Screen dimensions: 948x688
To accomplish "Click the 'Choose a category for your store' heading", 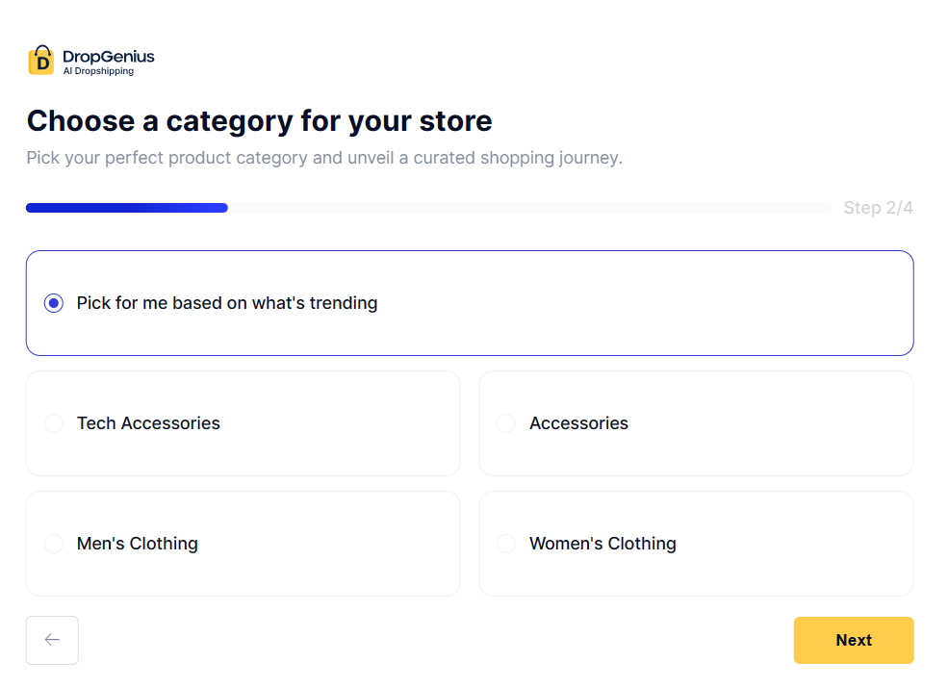I will click(x=260, y=121).
